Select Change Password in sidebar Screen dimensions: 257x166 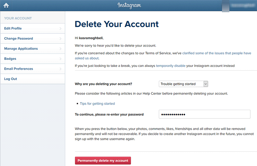[x=33, y=39]
